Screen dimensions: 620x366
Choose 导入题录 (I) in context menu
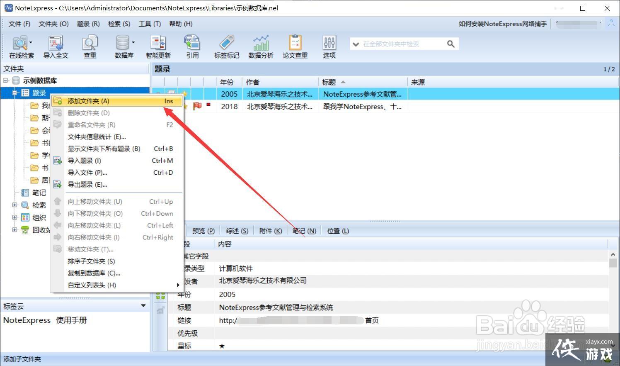pos(117,161)
